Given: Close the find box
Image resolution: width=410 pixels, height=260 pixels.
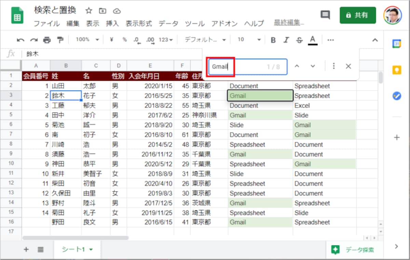Looking at the screenshot, I should (x=348, y=66).
